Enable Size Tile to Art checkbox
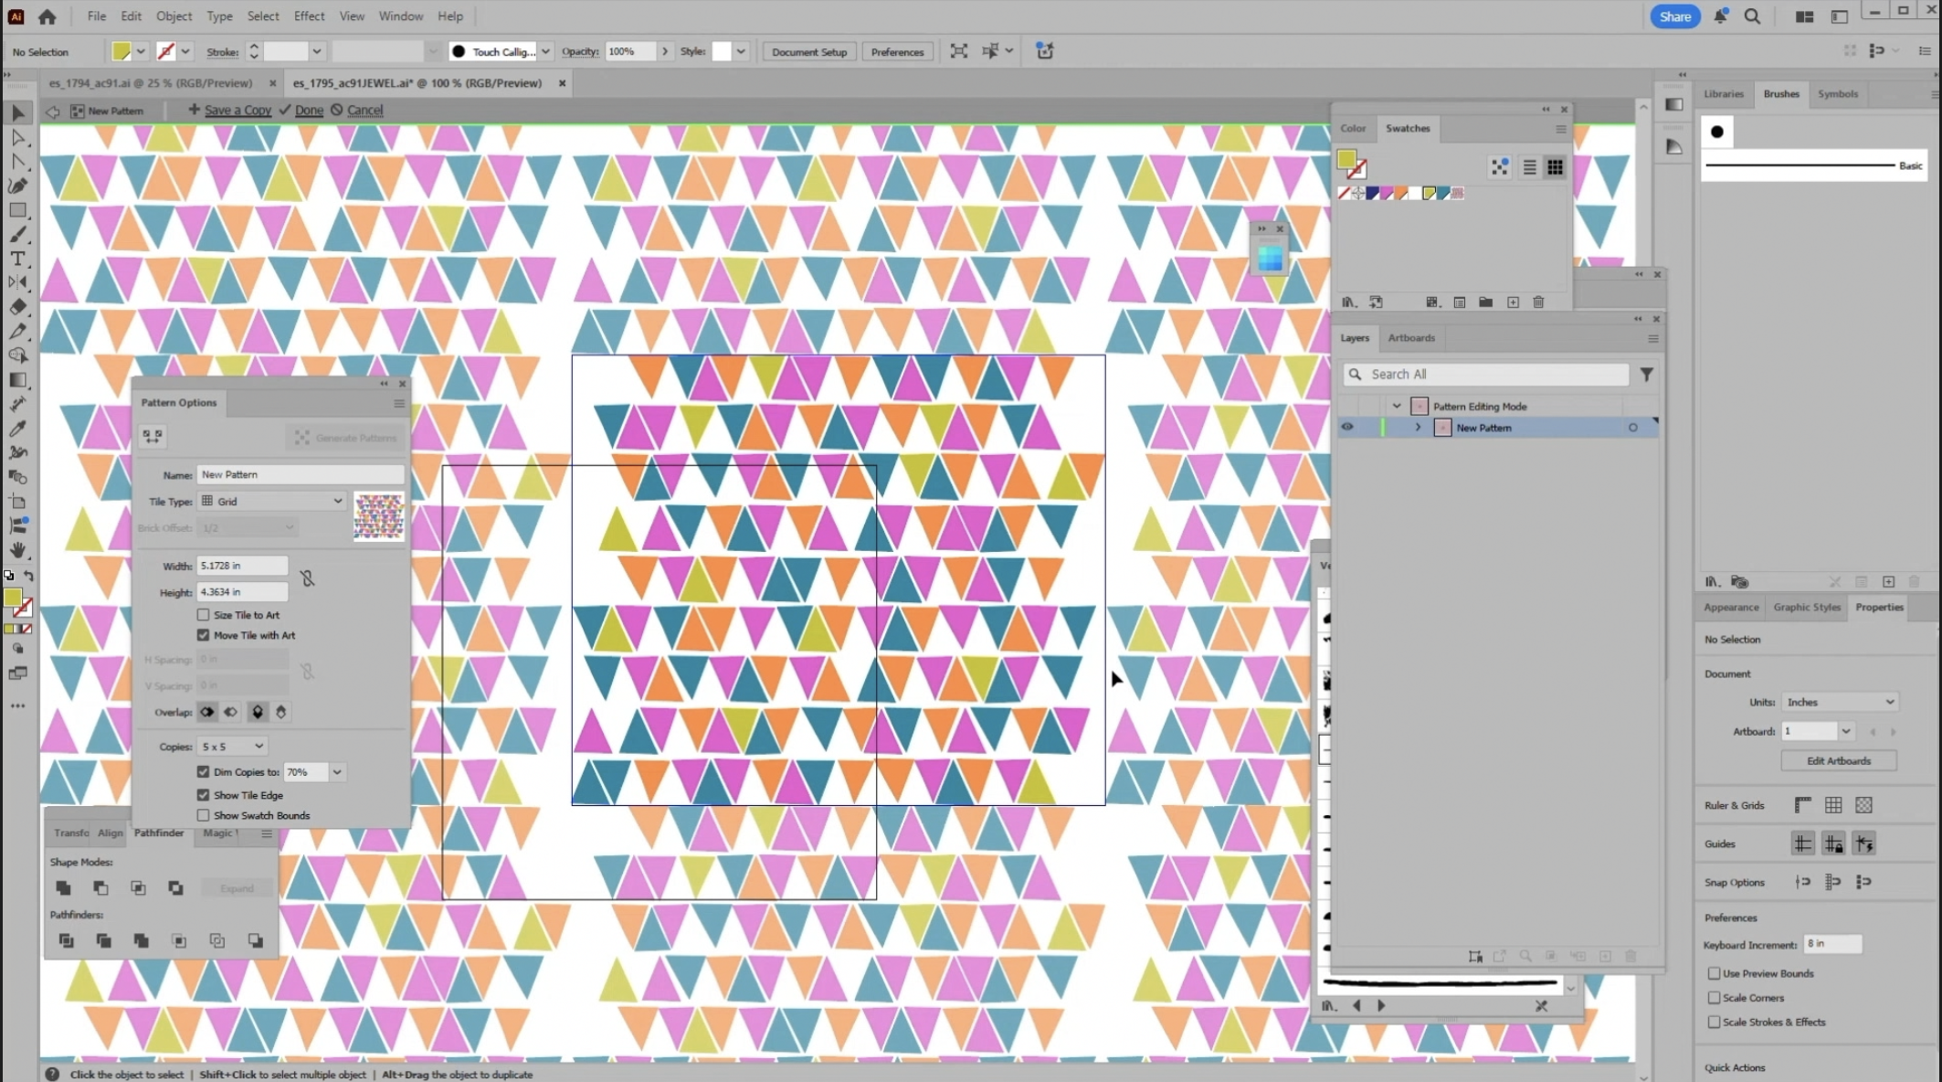Viewport: 1942px width, 1082px height. coord(204,615)
